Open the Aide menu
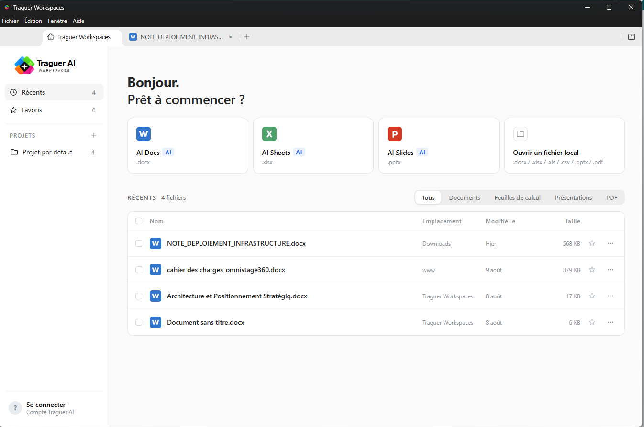The image size is (644, 427). click(x=78, y=21)
